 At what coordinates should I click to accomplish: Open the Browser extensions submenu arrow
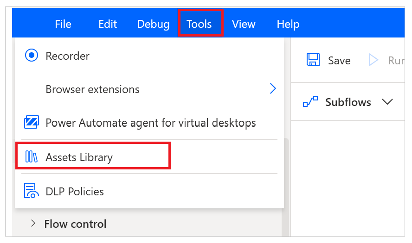click(x=273, y=89)
